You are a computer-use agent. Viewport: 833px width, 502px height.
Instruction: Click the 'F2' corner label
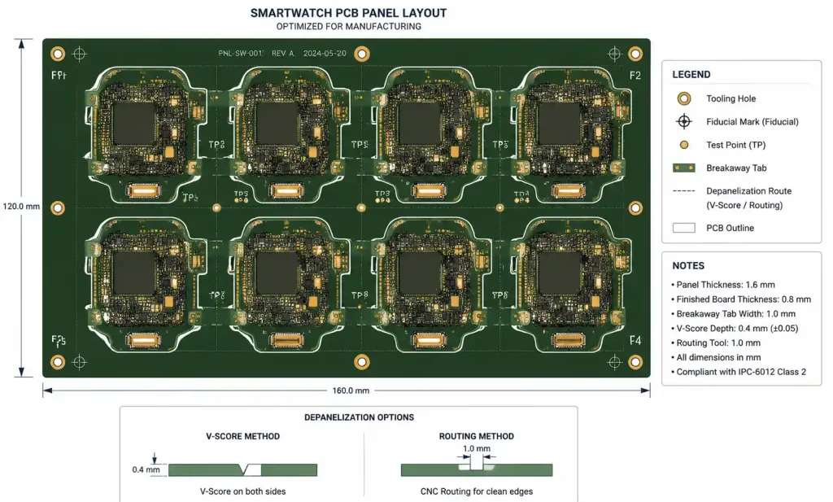click(635, 76)
